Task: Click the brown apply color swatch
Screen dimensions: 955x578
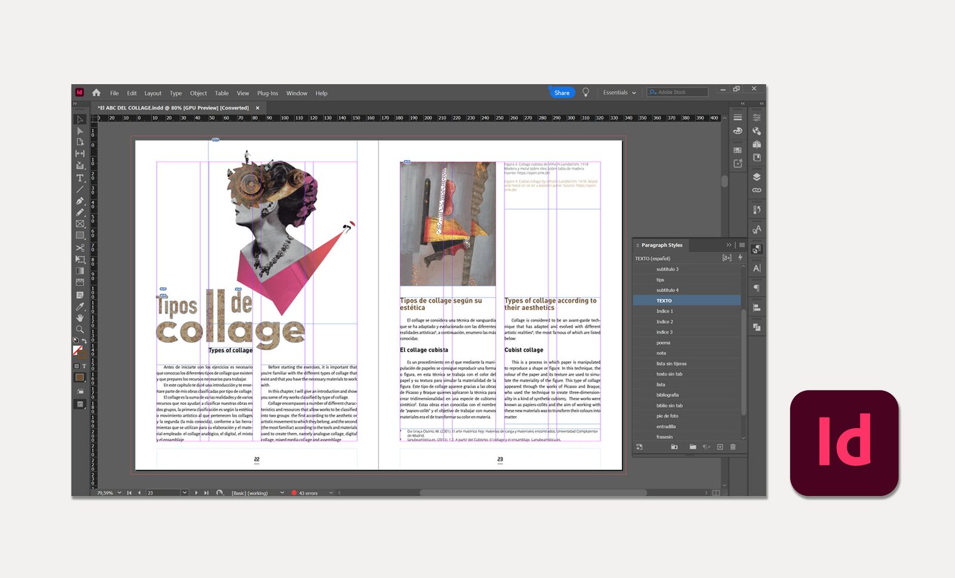Action: coord(79,377)
